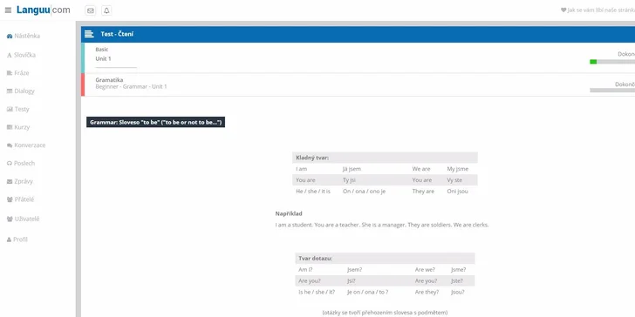
Task: Open Zprávy in the sidebar
Action: 20,181
